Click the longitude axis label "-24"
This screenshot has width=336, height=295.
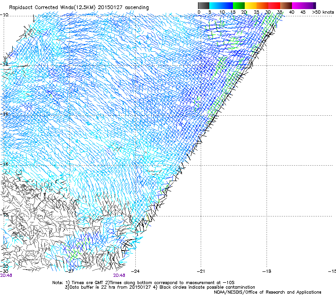point(135,271)
